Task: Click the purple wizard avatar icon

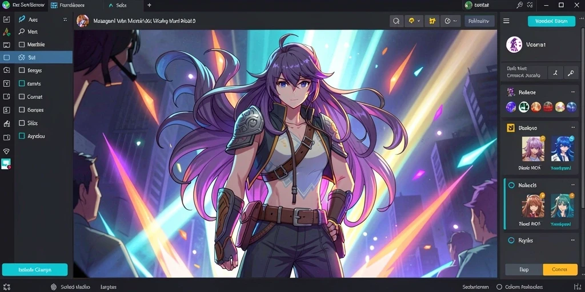Action: click(514, 44)
